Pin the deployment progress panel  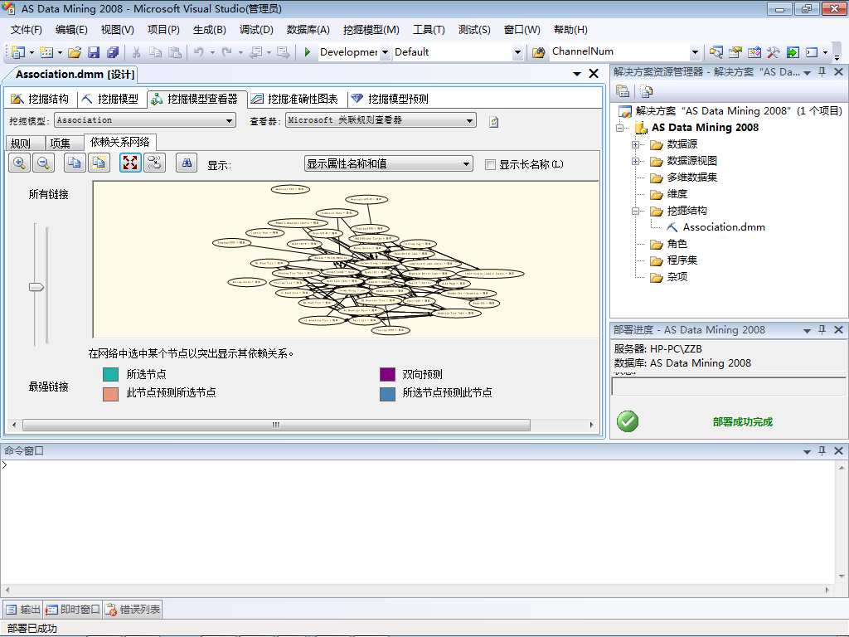pyautogui.click(x=822, y=329)
